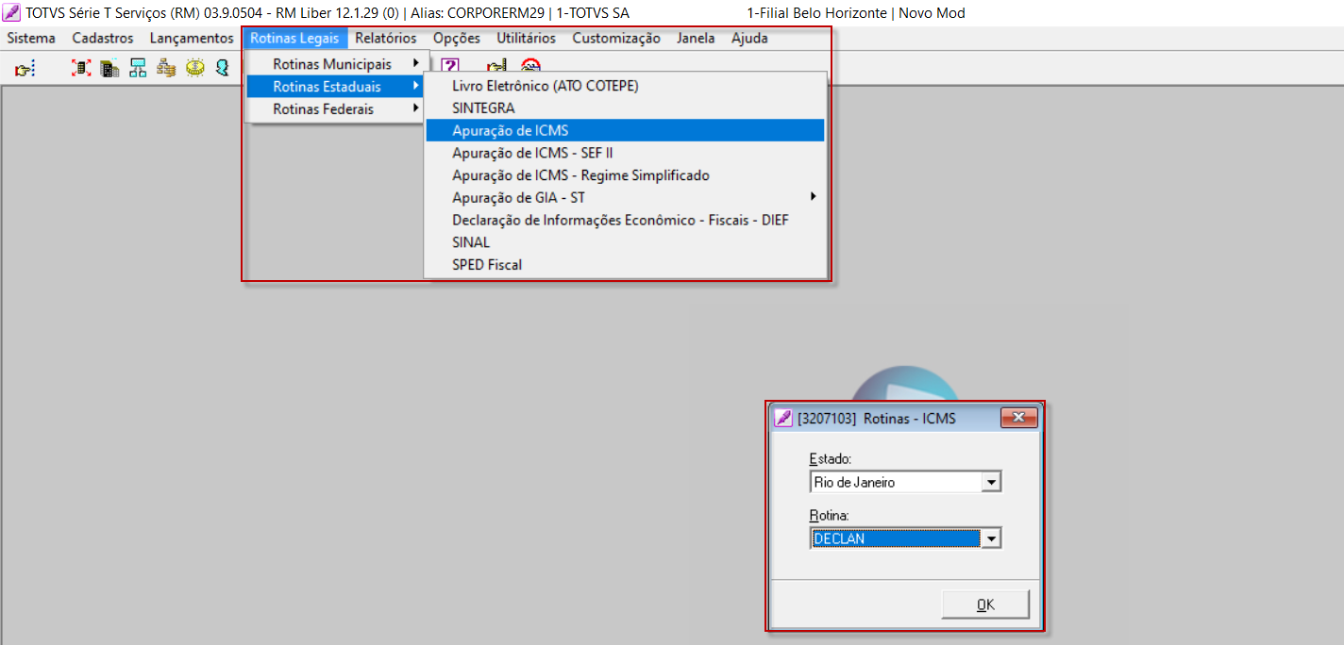Open the Lançamentos menu
1344x645 pixels.
click(192, 39)
